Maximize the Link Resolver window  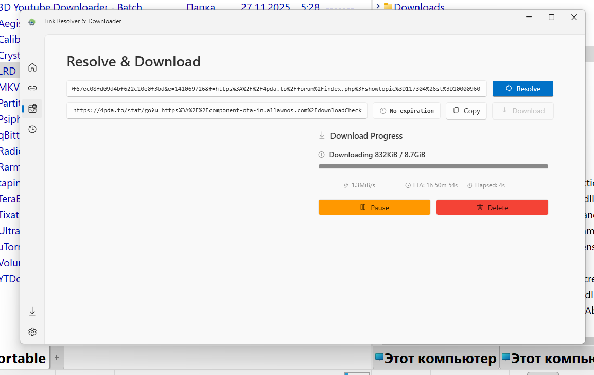coord(552,18)
